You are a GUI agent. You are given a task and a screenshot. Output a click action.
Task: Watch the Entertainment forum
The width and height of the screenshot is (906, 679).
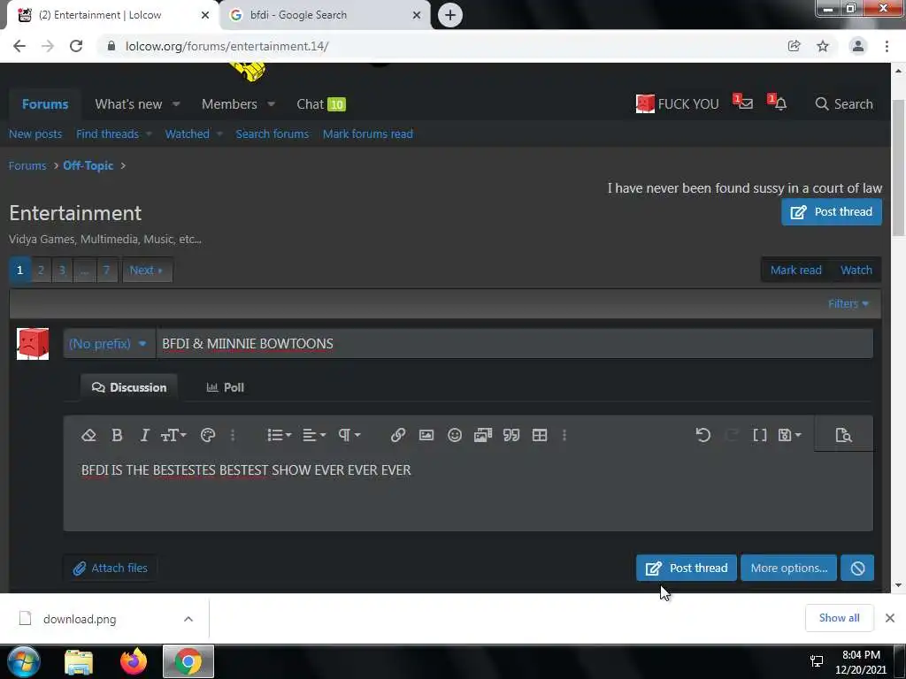coord(856,271)
